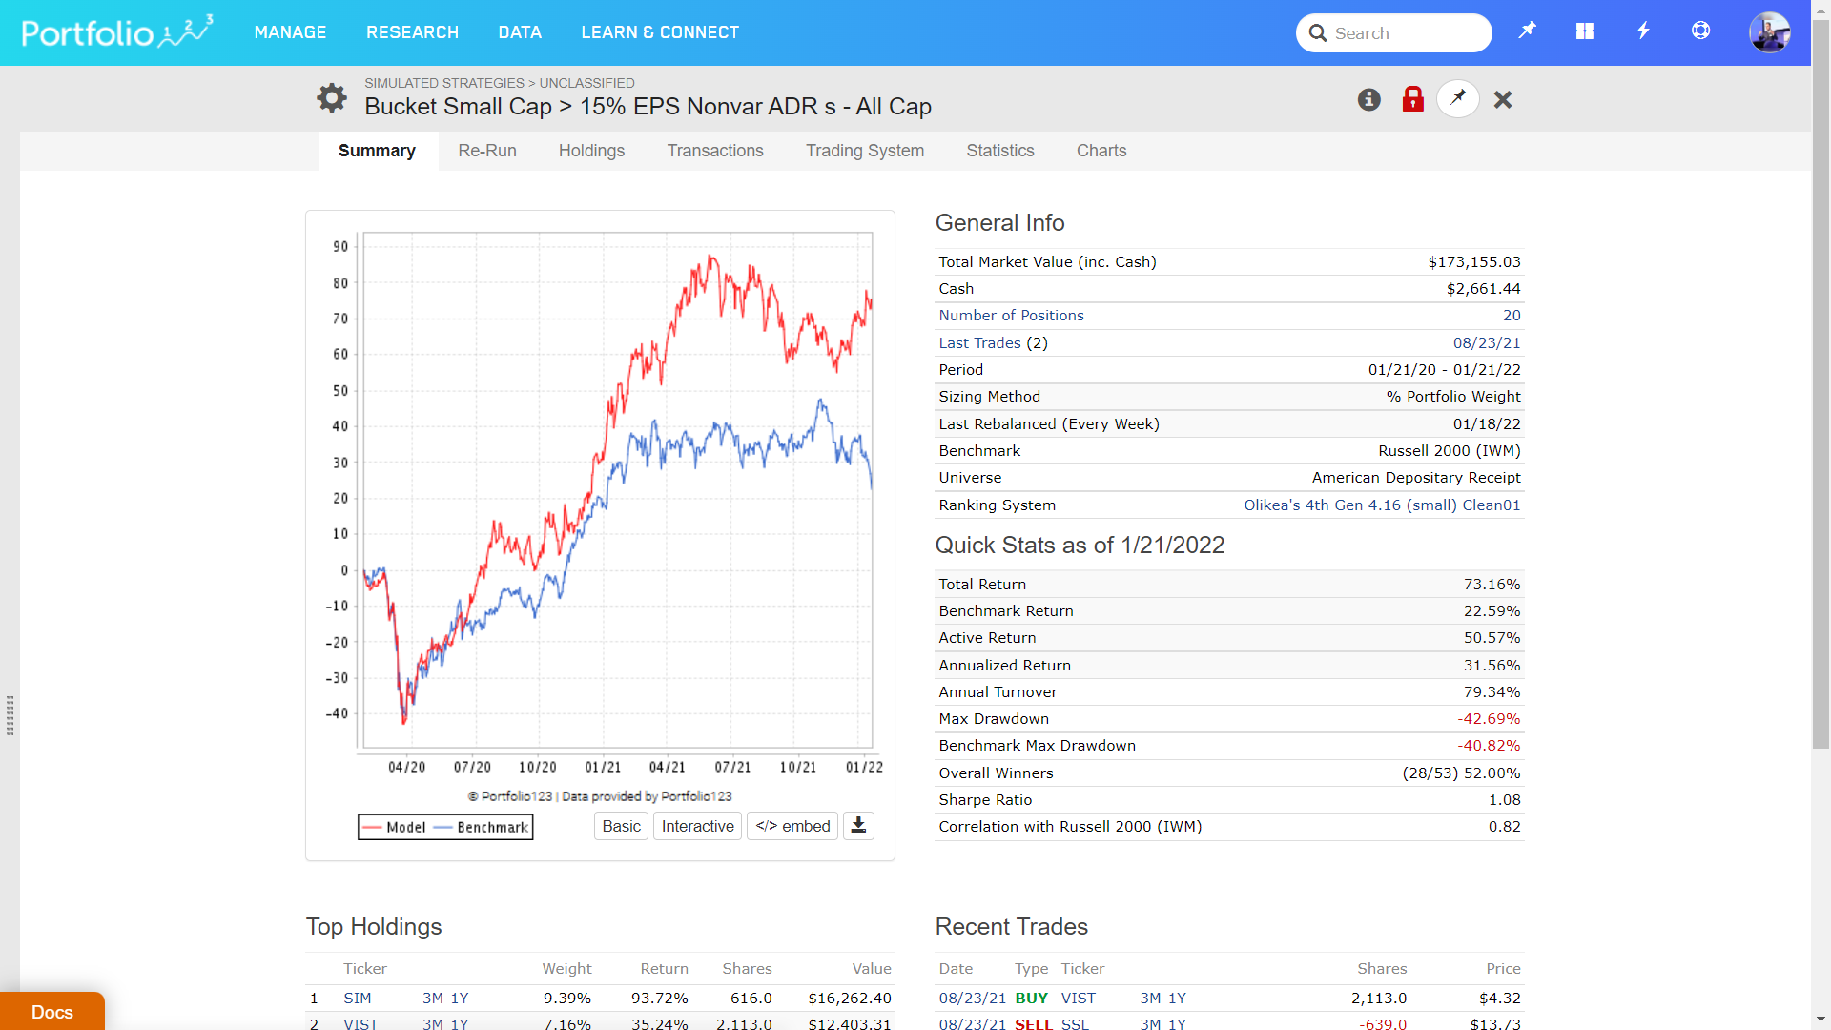Download the chart image

point(858,826)
